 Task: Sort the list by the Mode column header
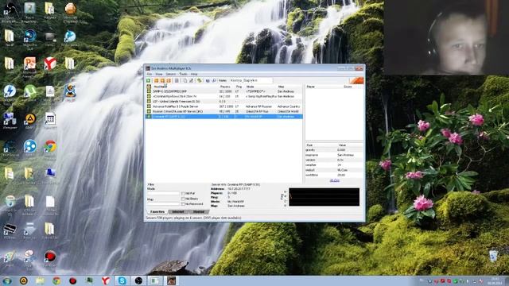tap(261, 87)
